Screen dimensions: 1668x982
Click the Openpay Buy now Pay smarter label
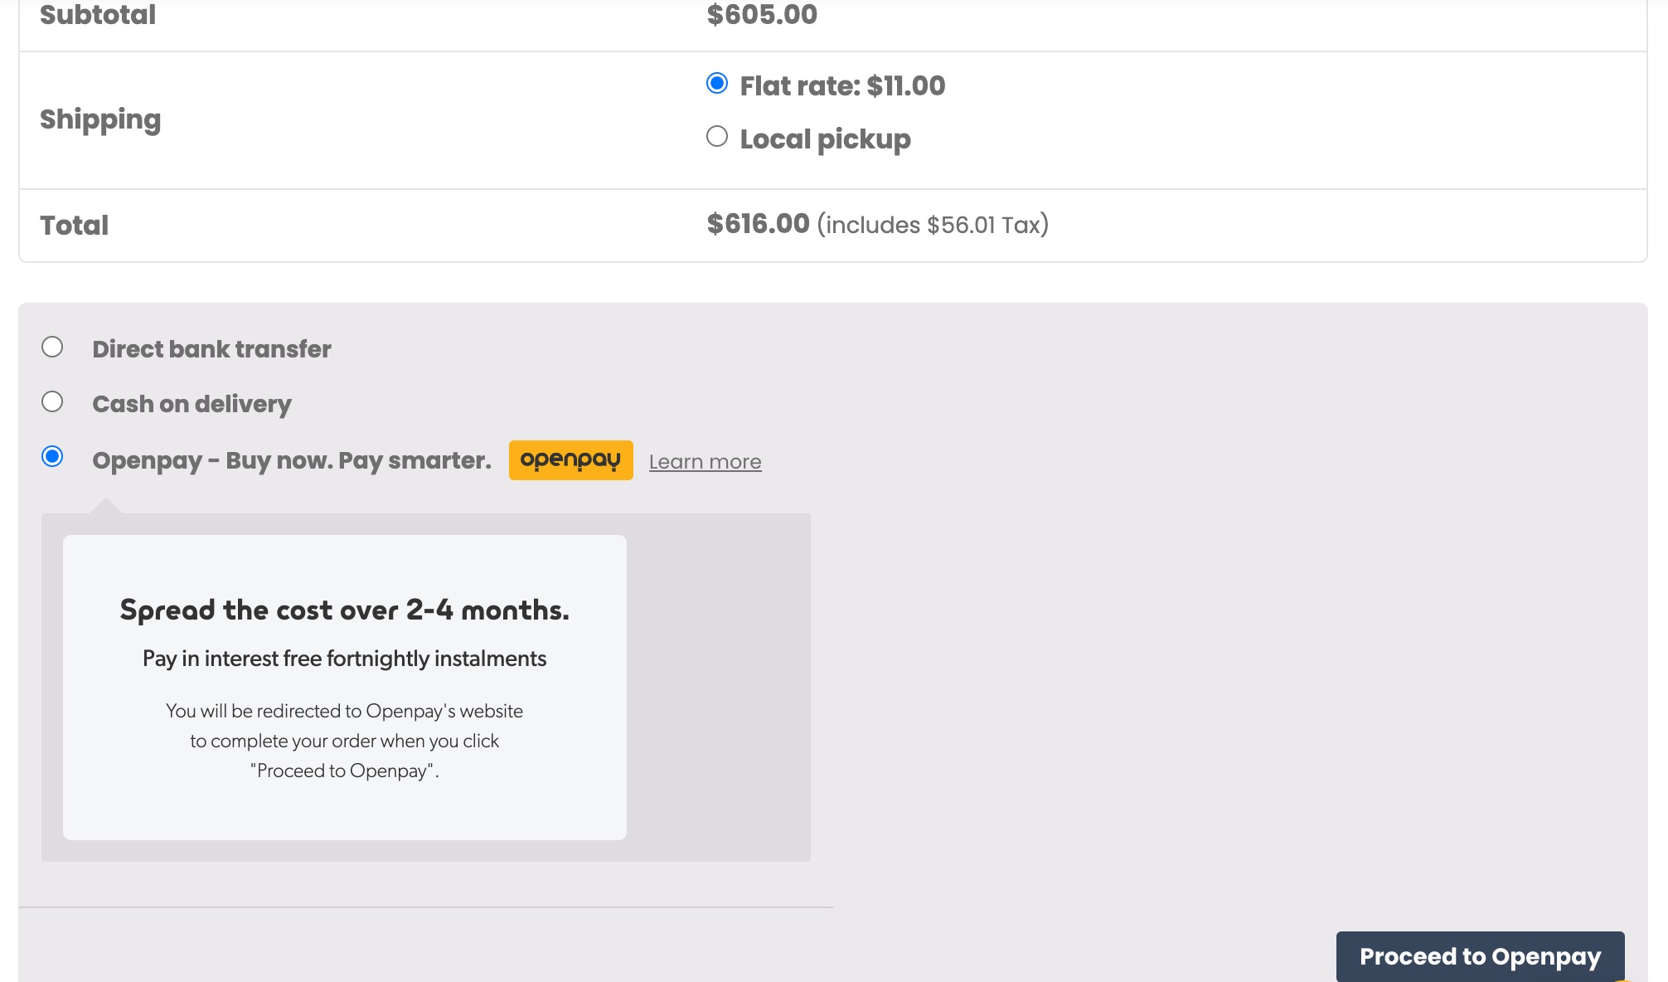tap(291, 459)
